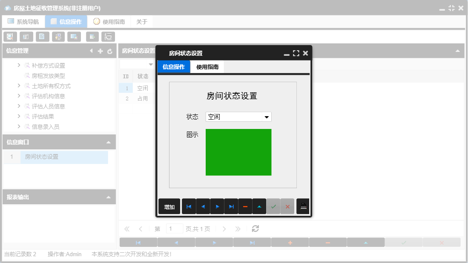The width and height of the screenshot is (468, 263).
Task: Jump to first record in the dialog
Action: point(189,206)
